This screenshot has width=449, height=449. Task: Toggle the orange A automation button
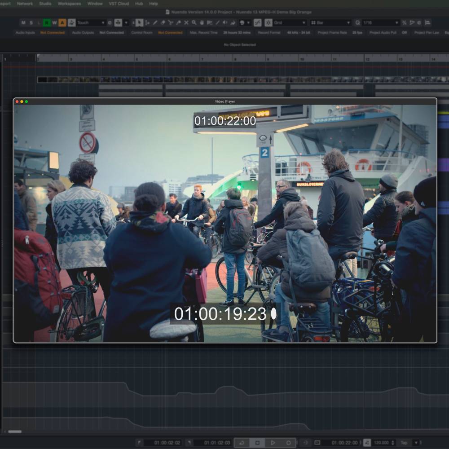point(62,22)
